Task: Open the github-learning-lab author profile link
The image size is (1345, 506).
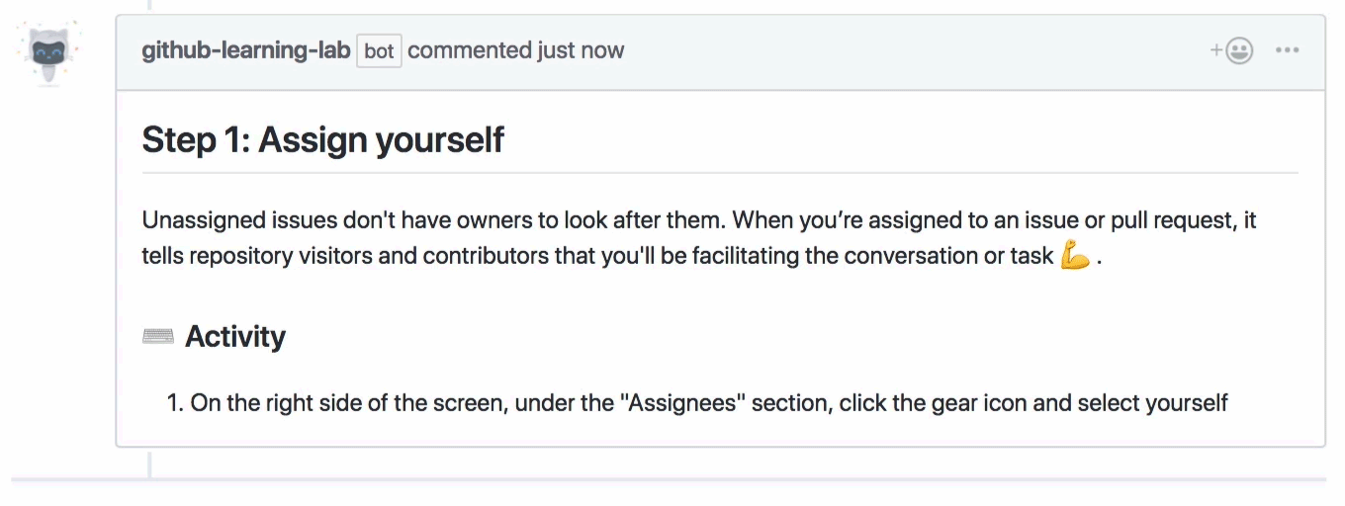Action: tap(245, 50)
